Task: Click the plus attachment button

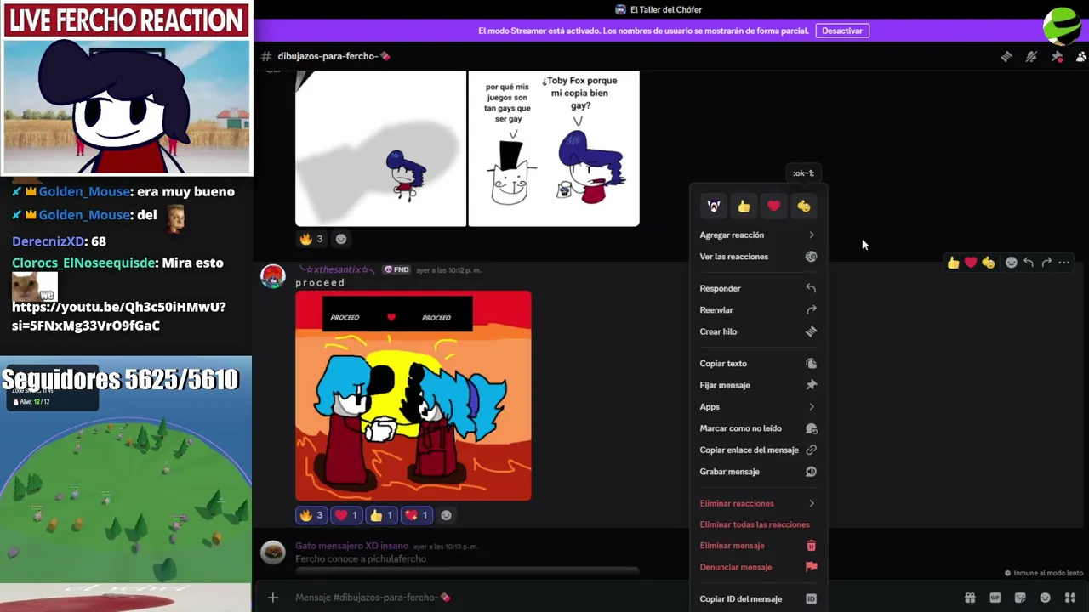Action: 273,598
